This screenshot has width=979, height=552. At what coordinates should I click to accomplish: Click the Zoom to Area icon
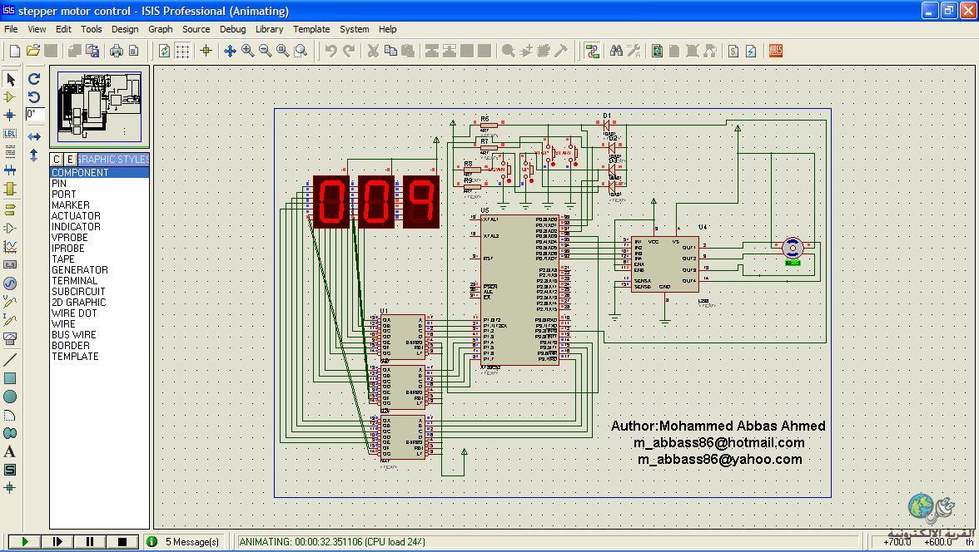tap(301, 52)
